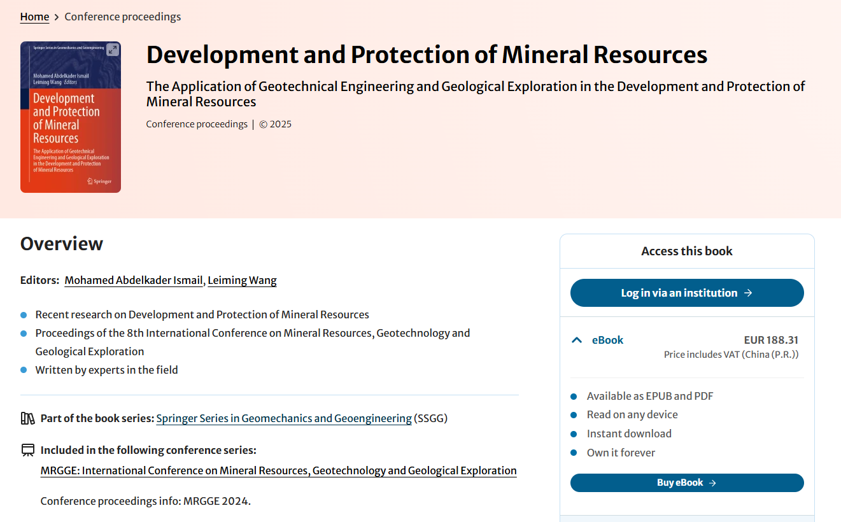Click the arrow inside the institution login button
Viewport: 841px width, 522px height.
click(x=748, y=293)
